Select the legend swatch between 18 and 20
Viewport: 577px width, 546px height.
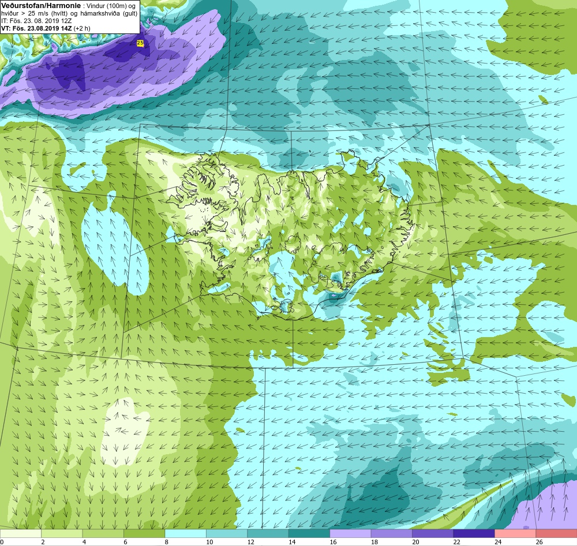(392, 534)
